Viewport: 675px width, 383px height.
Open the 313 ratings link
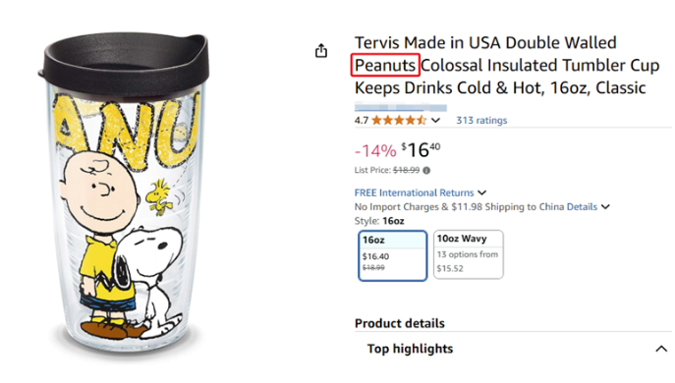(481, 120)
